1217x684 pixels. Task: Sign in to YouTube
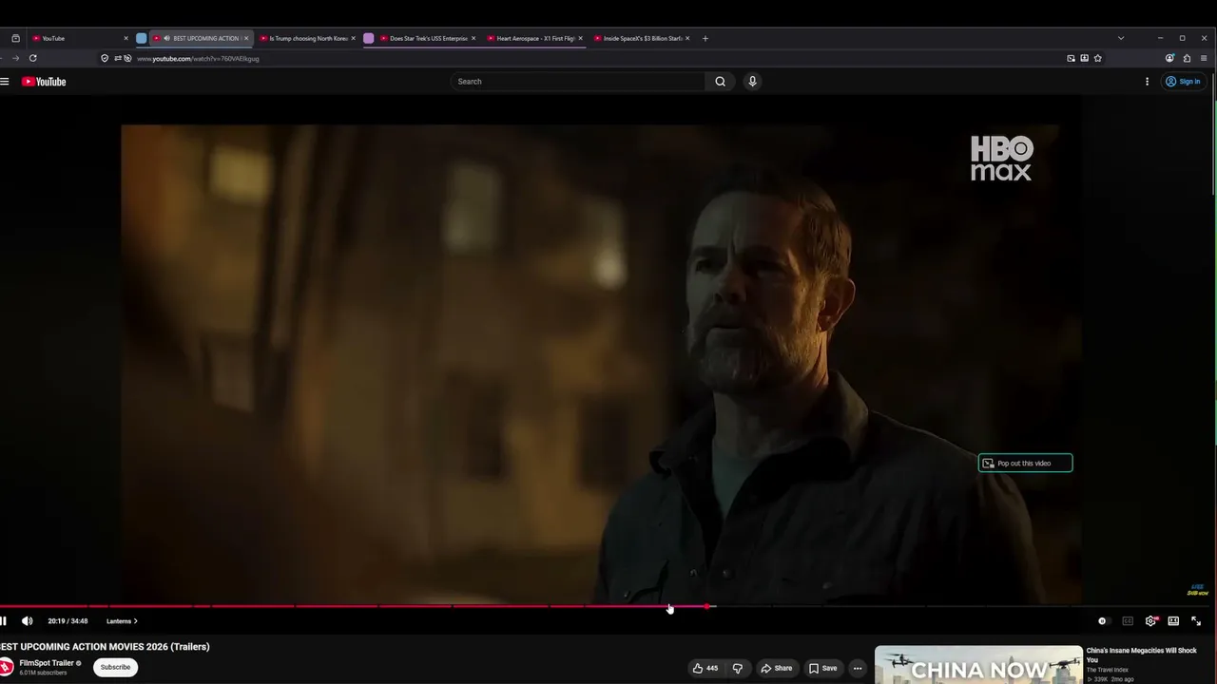[1183, 82]
